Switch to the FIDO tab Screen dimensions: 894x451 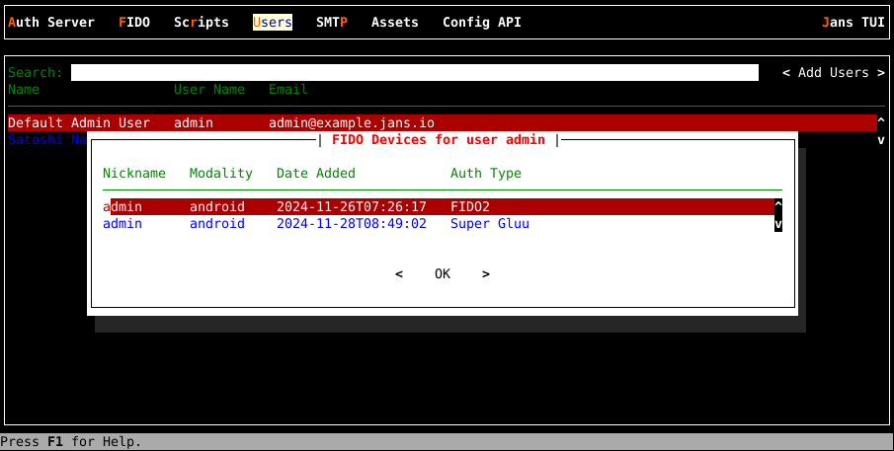pyautogui.click(x=134, y=22)
